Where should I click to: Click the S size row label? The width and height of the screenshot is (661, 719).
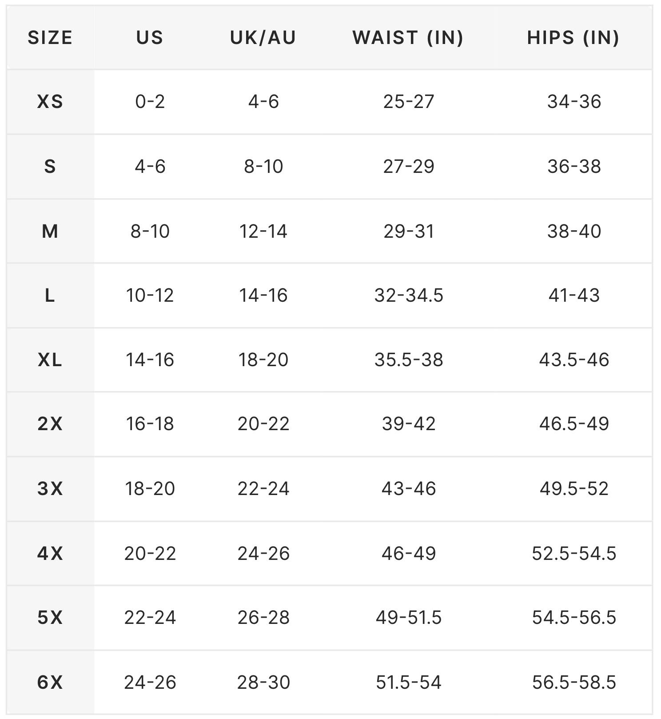(50, 167)
